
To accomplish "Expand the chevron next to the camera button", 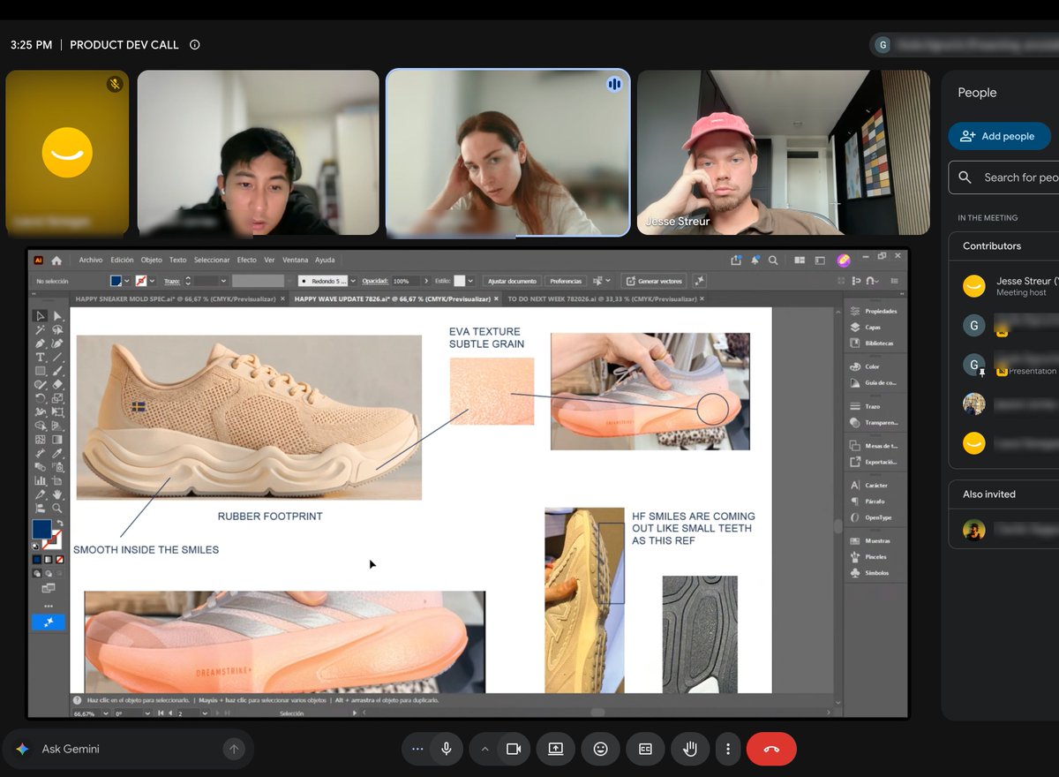I will (484, 749).
